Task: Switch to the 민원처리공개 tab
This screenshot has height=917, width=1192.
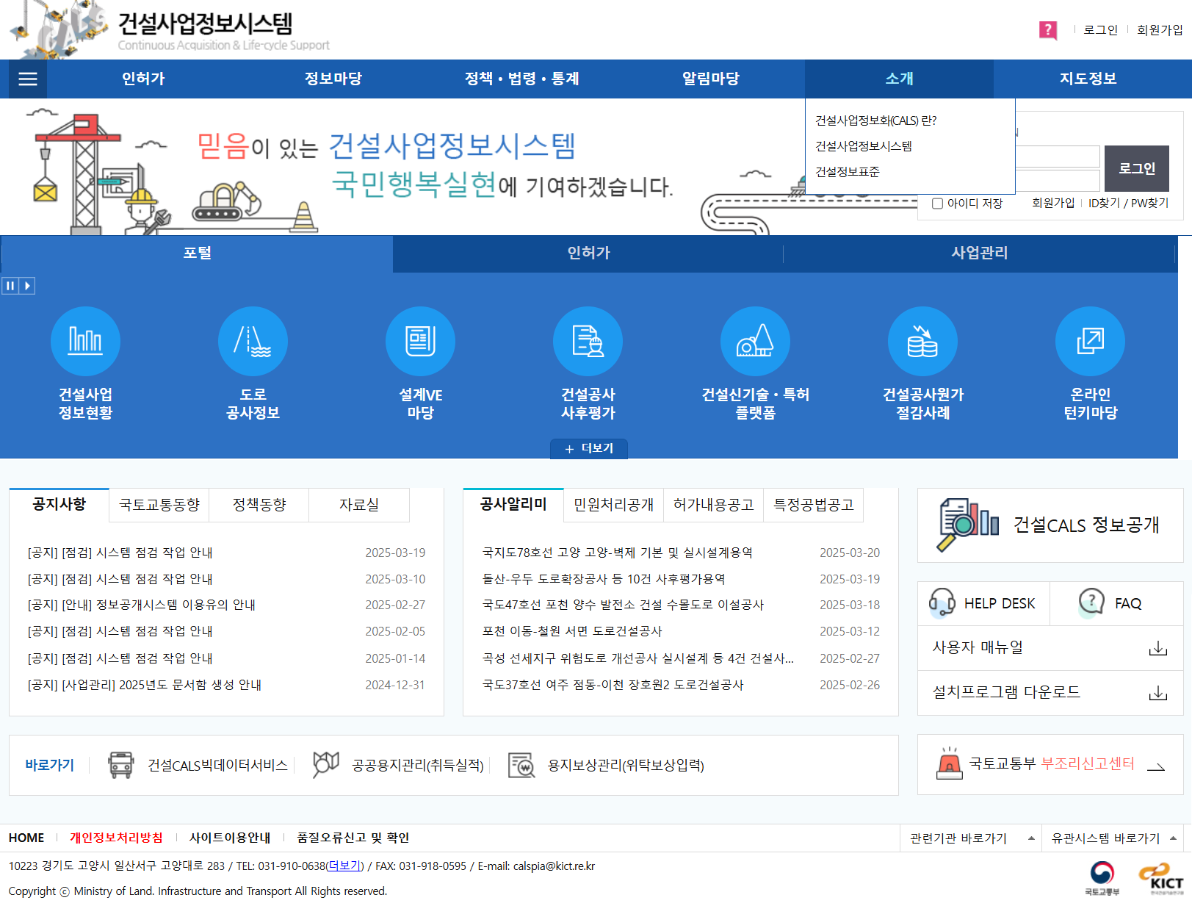Action: pos(613,505)
